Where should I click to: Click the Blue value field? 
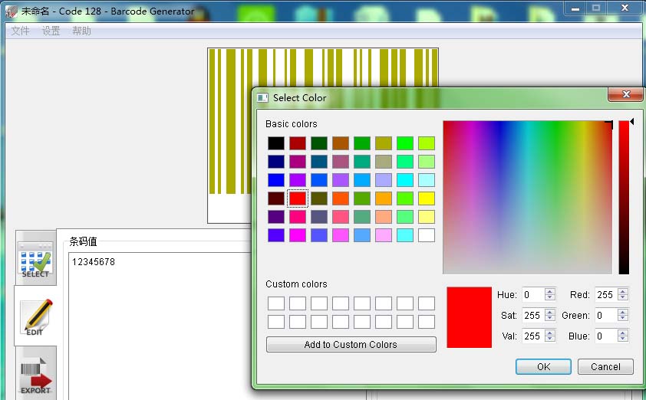point(606,336)
